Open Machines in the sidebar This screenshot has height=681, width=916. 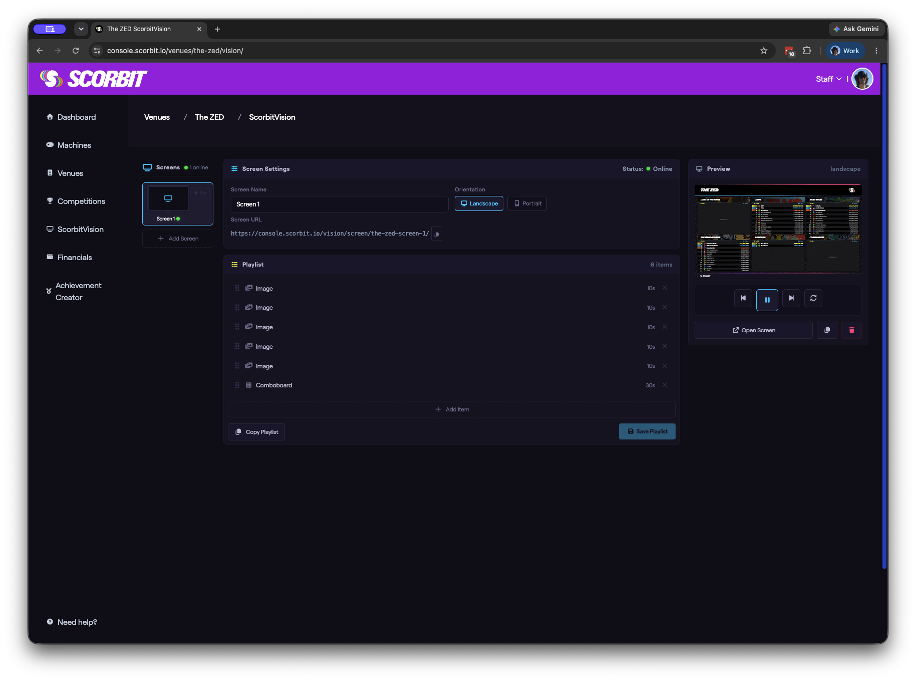pos(69,145)
